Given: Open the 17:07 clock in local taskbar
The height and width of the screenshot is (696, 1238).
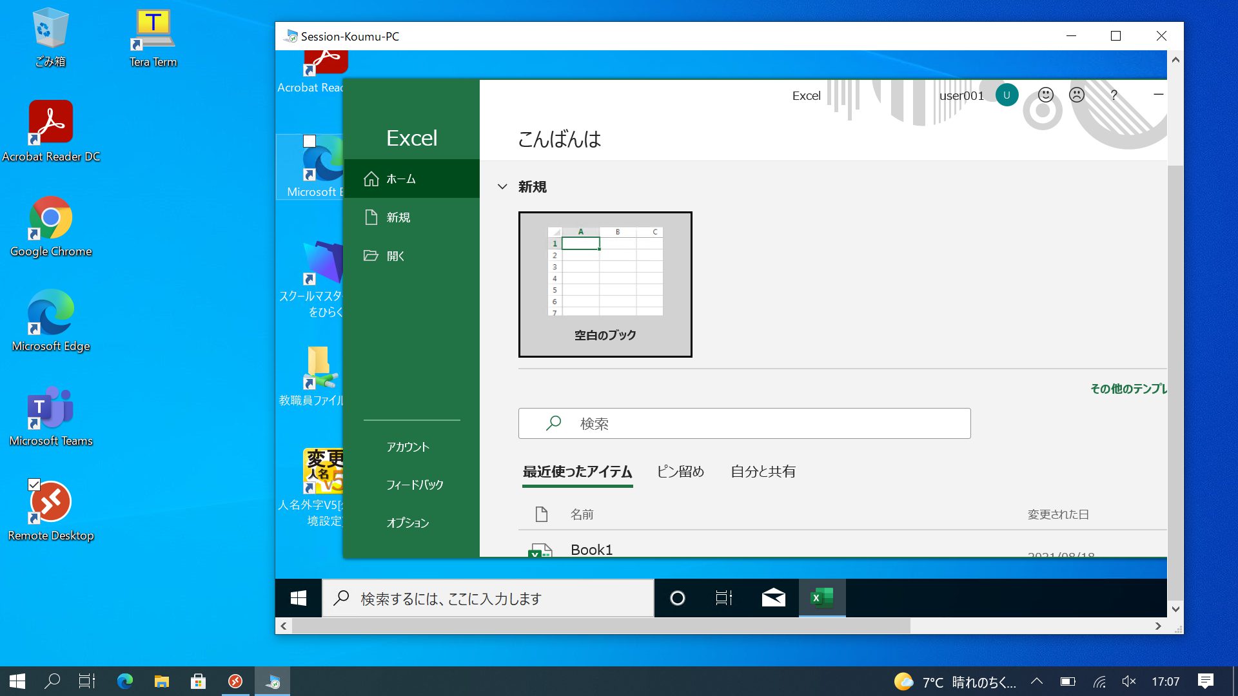Looking at the screenshot, I should tap(1166, 682).
